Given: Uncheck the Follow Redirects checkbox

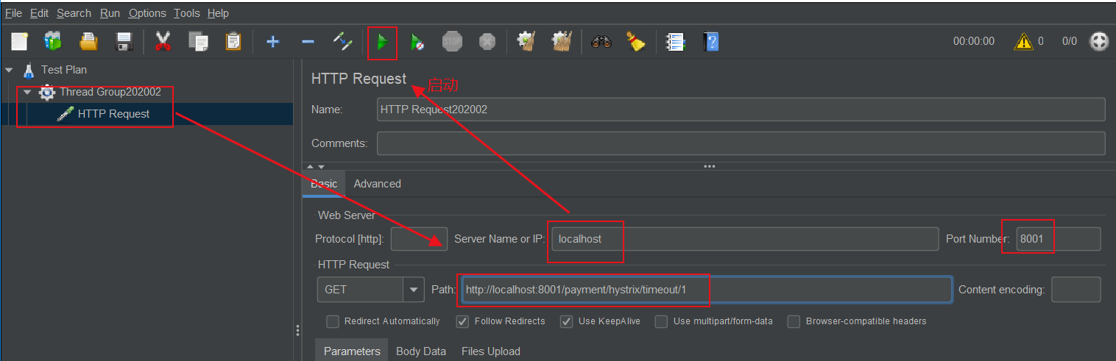Looking at the screenshot, I should tap(463, 321).
